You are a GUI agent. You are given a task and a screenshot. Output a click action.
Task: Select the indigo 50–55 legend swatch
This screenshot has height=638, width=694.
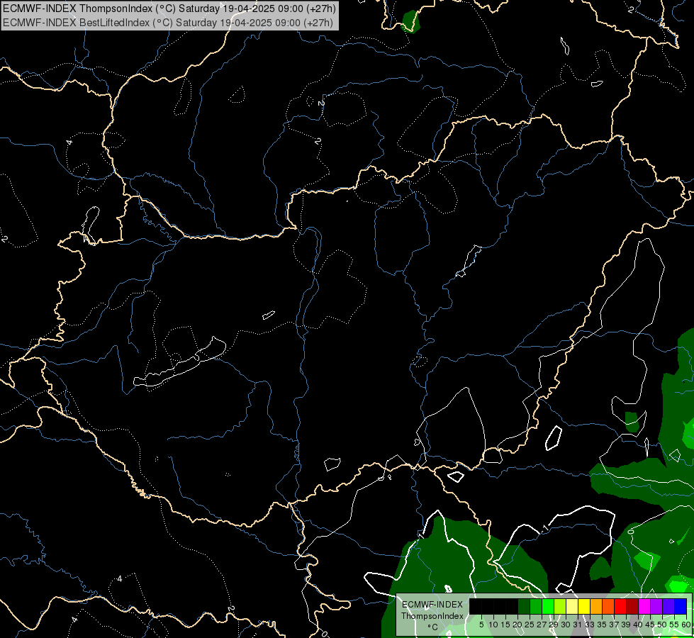pyautogui.click(x=668, y=607)
